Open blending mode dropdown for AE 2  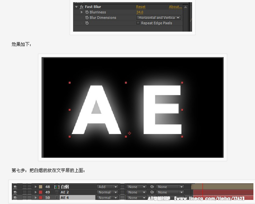click(x=107, y=192)
